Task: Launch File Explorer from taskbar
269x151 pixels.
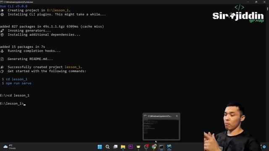Action: pos(123,147)
